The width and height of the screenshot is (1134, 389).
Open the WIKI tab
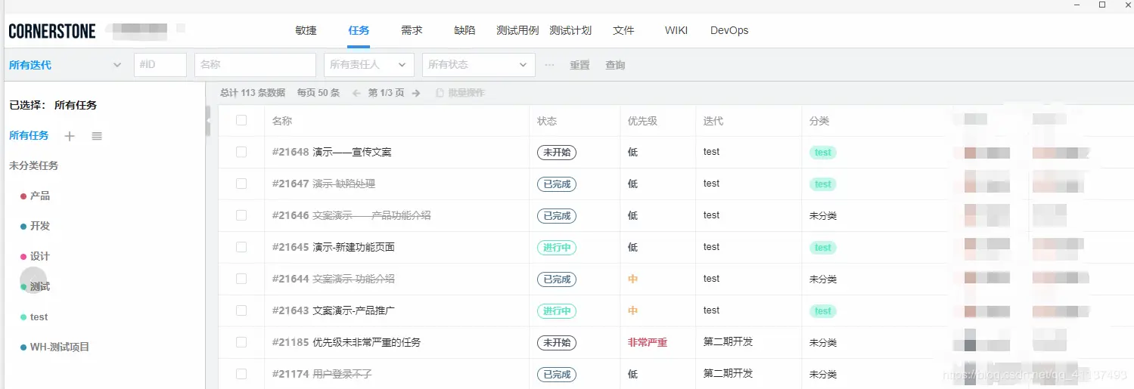pos(676,31)
